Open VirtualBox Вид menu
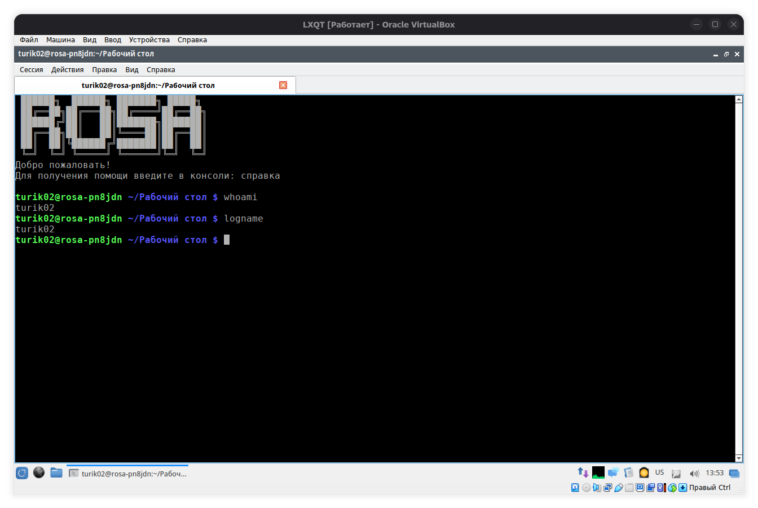 point(90,40)
